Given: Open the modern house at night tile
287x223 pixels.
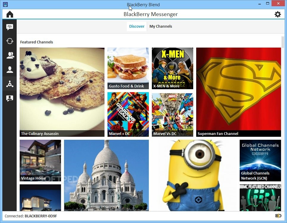Looking at the screenshot, I should click(x=40, y=198).
